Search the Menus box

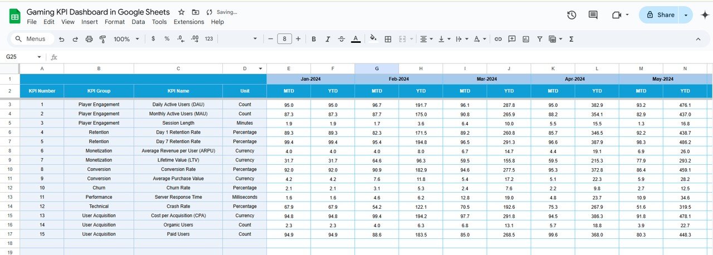click(x=32, y=39)
